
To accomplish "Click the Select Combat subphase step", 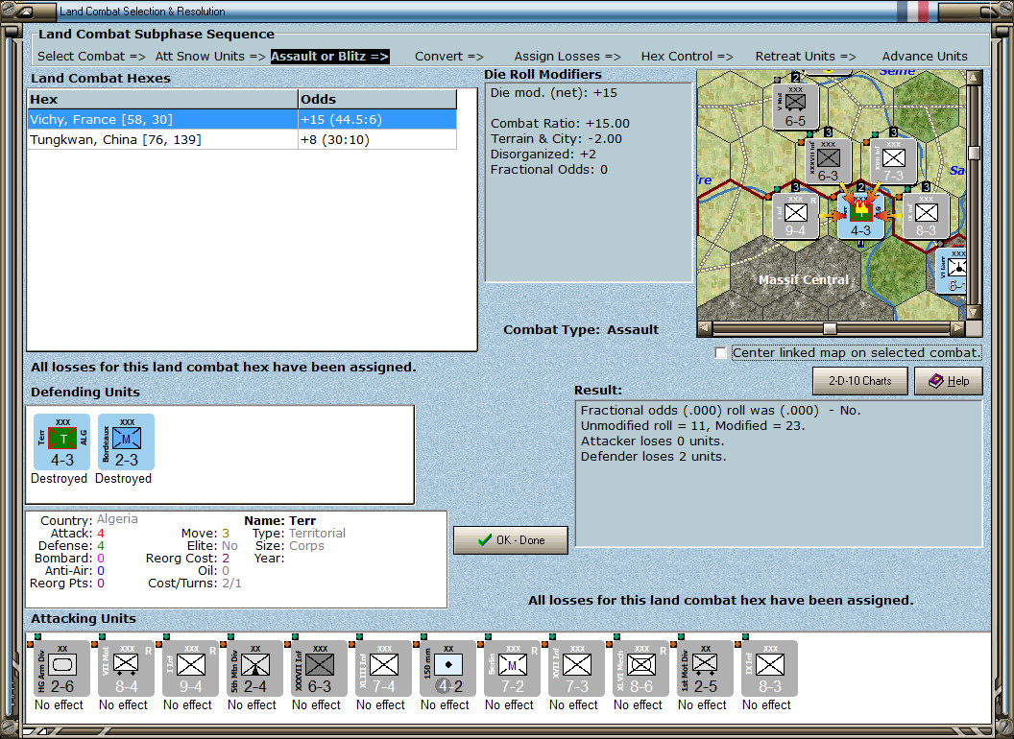I will pos(91,57).
